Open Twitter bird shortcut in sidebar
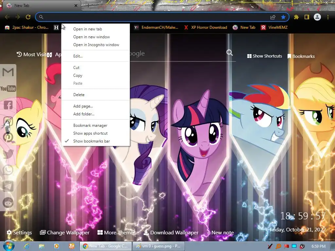This screenshot has height=251, width=335. tap(8, 154)
